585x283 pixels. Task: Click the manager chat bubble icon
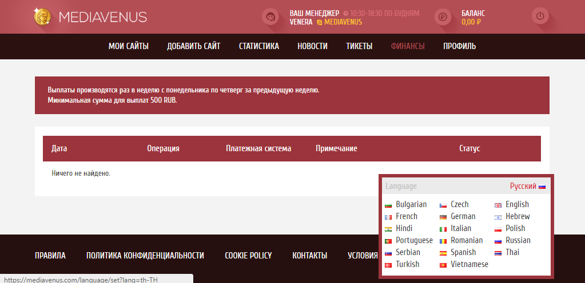pyautogui.click(x=270, y=17)
